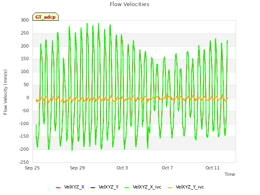Click the Oct 7 x-axis tick label
The image size is (260, 195).
[x=167, y=168]
